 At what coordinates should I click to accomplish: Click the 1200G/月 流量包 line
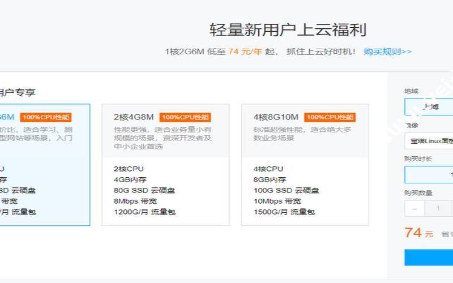[144, 212]
